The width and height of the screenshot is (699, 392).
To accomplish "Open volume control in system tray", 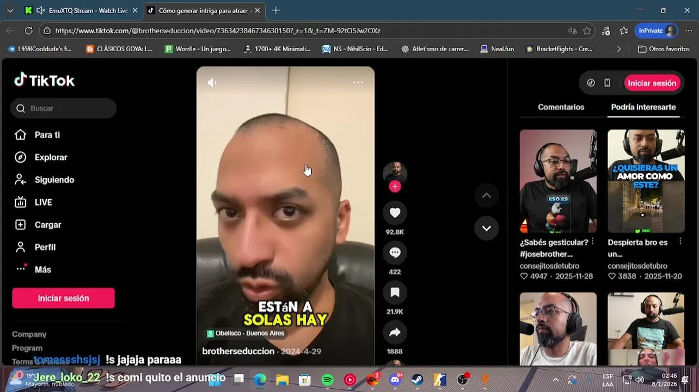I will (640, 379).
